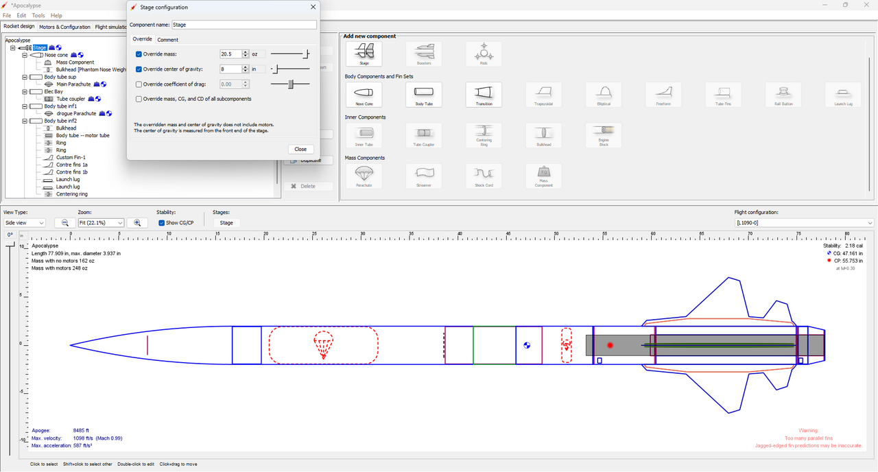The image size is (878, 472).
Task: Close the Stage configuration dialog
Action: point(300,149)
